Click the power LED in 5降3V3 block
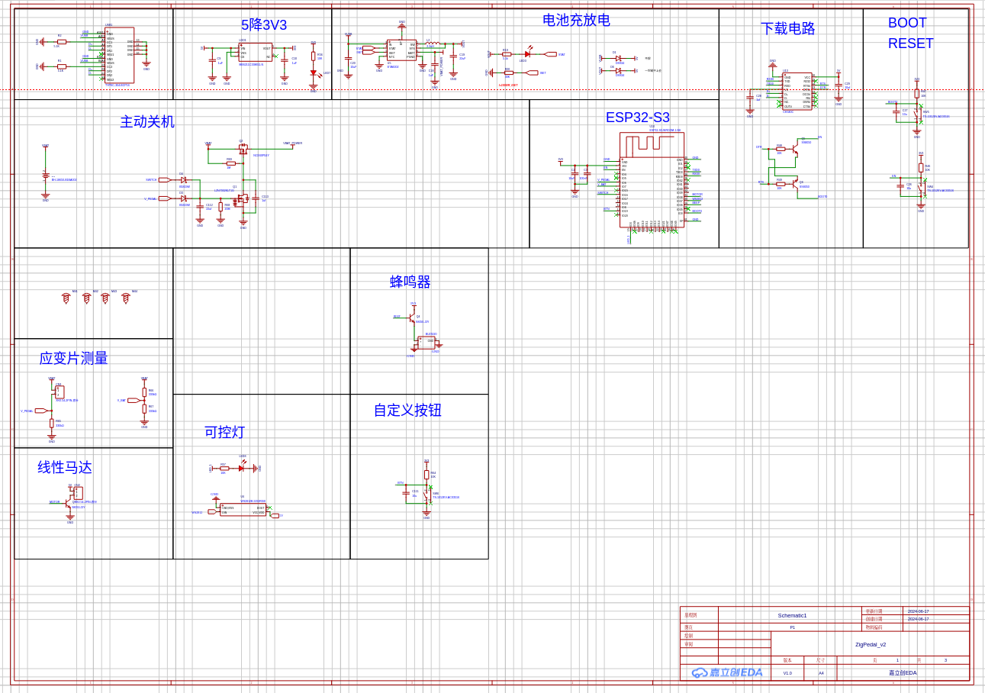Screen dimensions: 985x693 click(x=314, y=73)
